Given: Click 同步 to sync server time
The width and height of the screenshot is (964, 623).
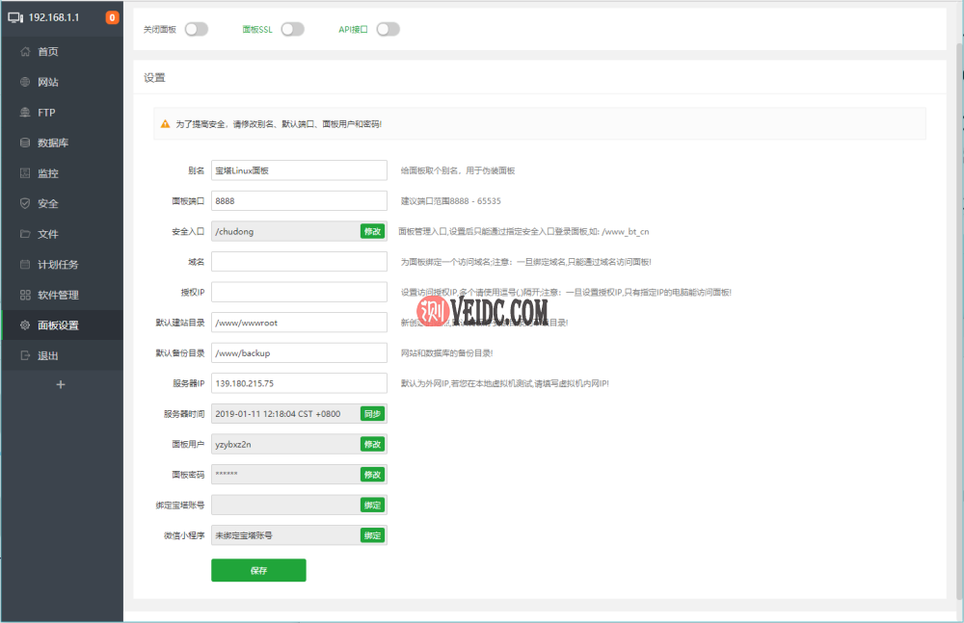Looking at the screenshot, I should pyautogui.click(x=372, y=413).
